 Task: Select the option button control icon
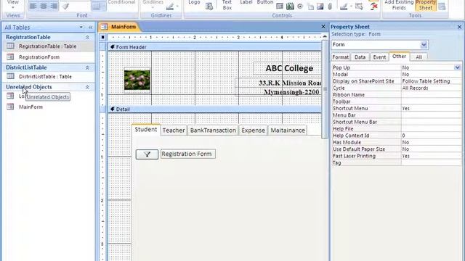click(x=300, y=6)
